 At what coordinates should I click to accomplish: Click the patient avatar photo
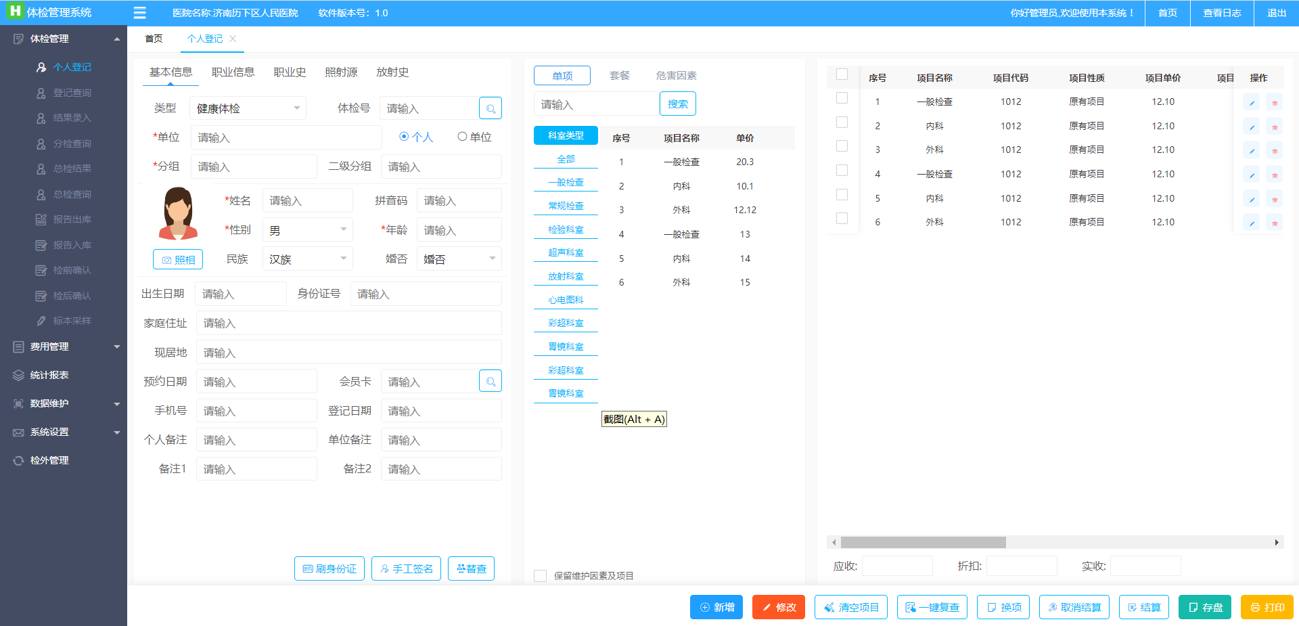point(178,214)
